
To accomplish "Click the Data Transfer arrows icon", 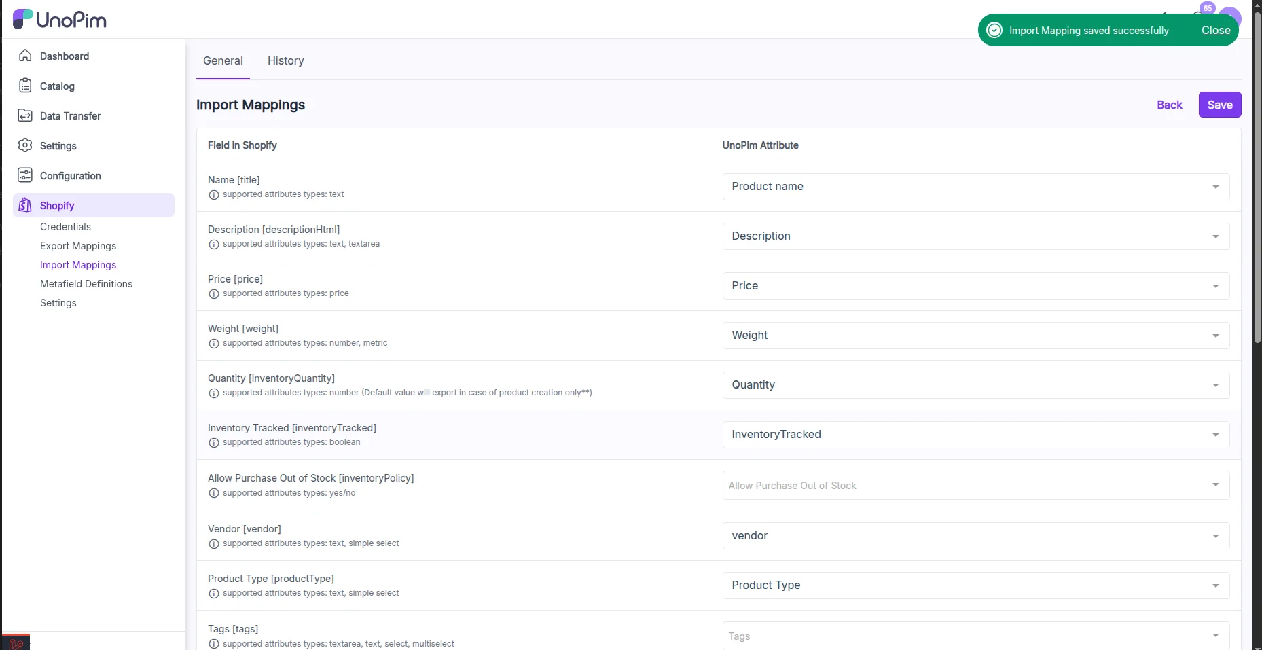I will pyautogui.click(x=24, y=115).
